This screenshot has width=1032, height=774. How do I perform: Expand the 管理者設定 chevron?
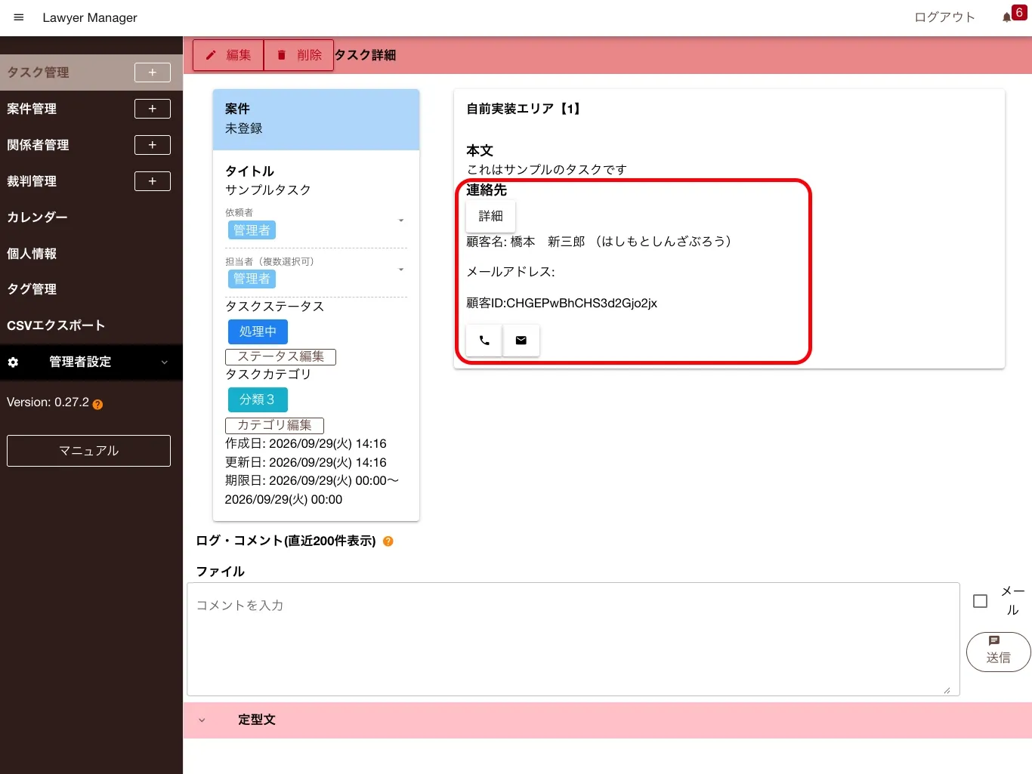coord(165,362)
